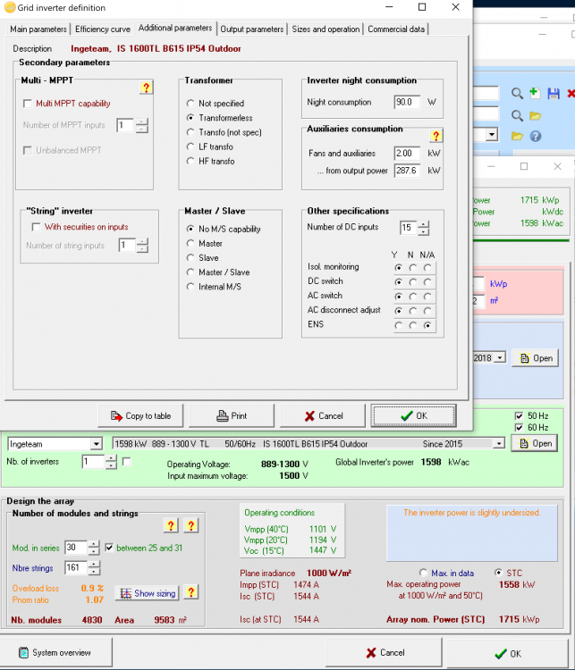This screenshot has width=575, height=670.
Task: Open Ingeteam manufacturer dropdown
Action: [x=97, y=444]
